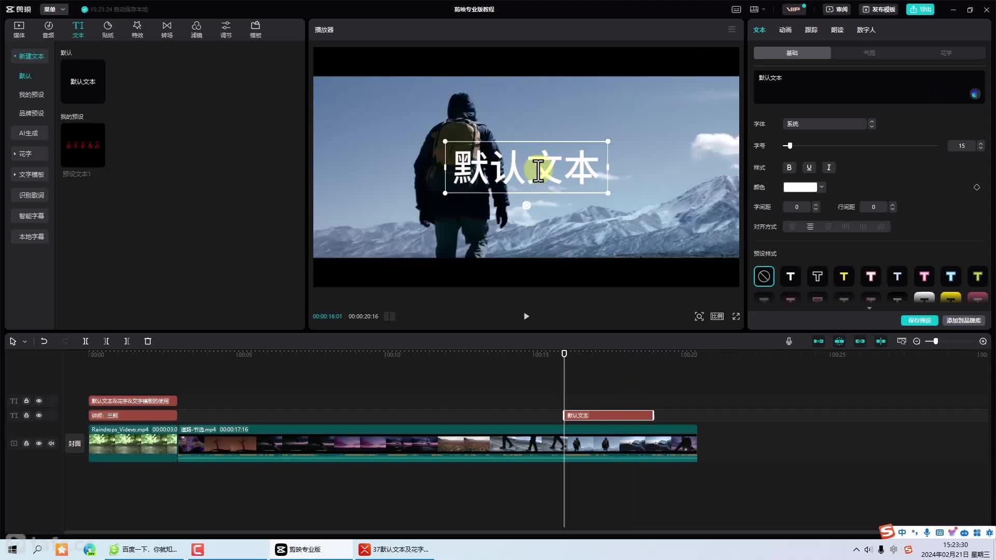Click the AI icon in text box
The image size is (996, 560).
tap(975, 94)
